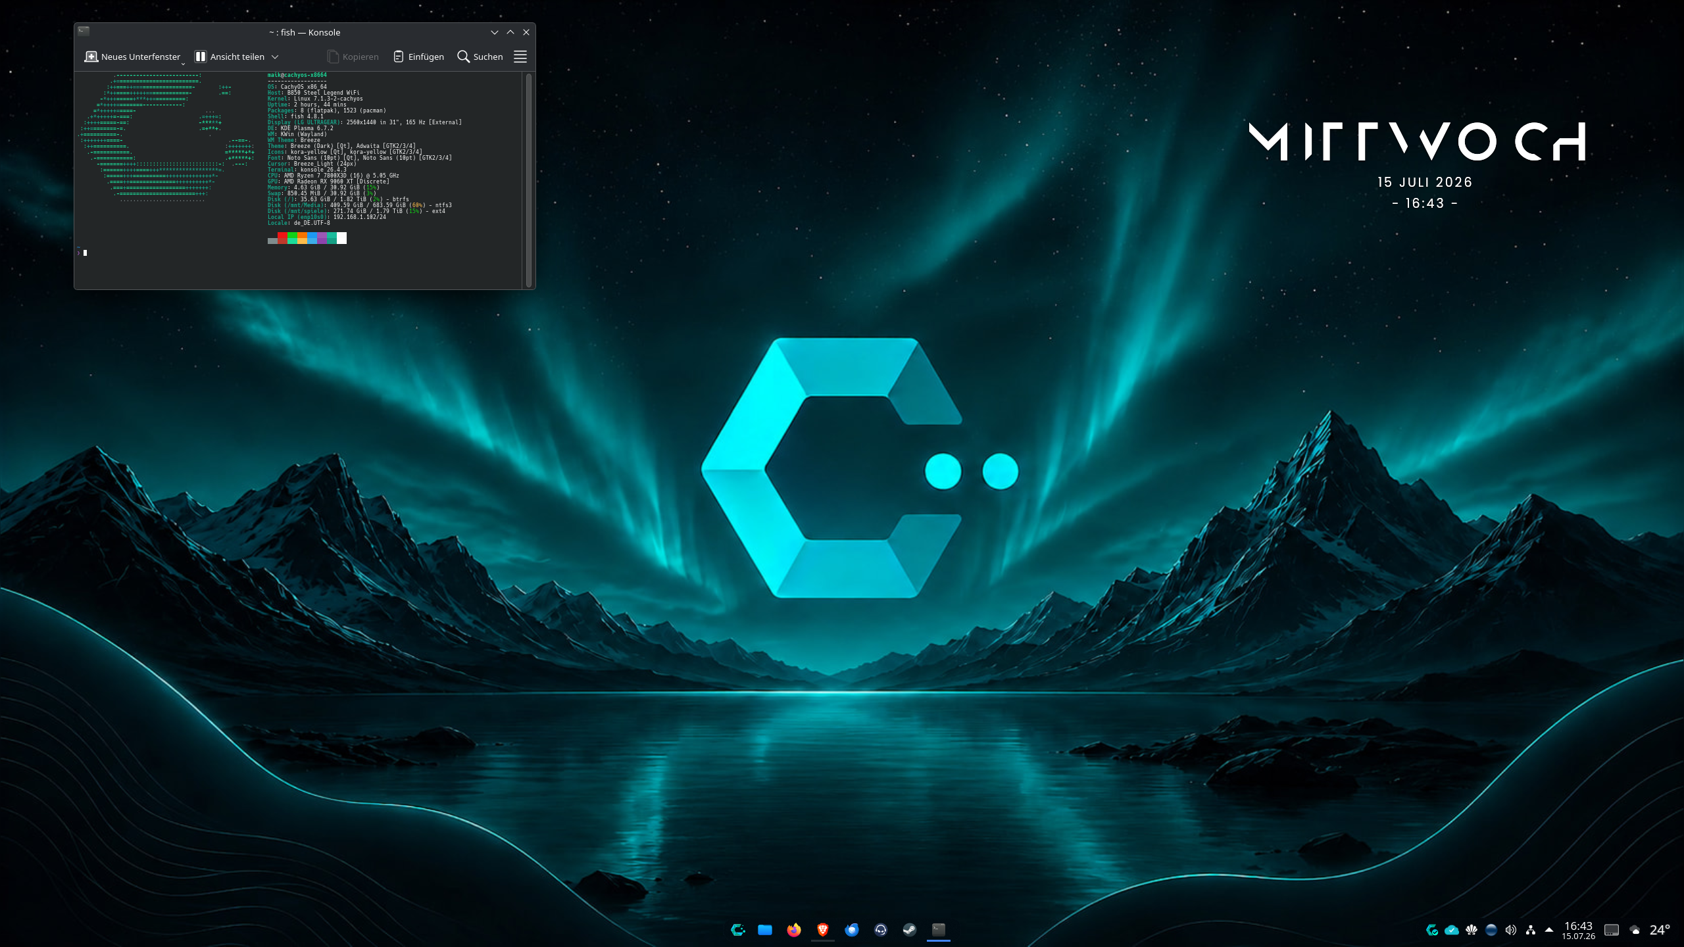This screenshot has height=947, width=1684.
Task: Click the "Kernel: Linux 7.1.3-2-cachyos" line
Action: [x=315, y=99]
